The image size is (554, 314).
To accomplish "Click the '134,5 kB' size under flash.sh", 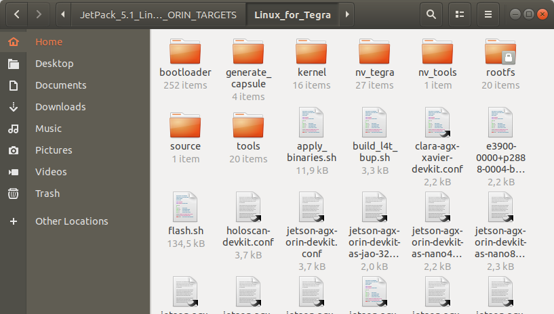I will (x=186, y=244).
